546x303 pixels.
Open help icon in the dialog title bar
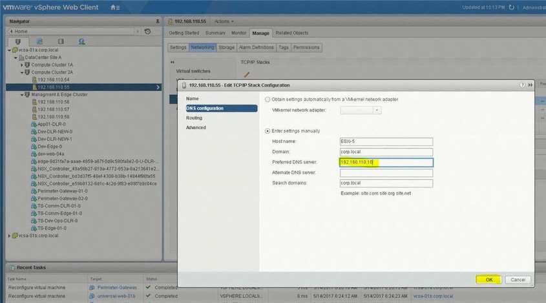click(522, 85)
